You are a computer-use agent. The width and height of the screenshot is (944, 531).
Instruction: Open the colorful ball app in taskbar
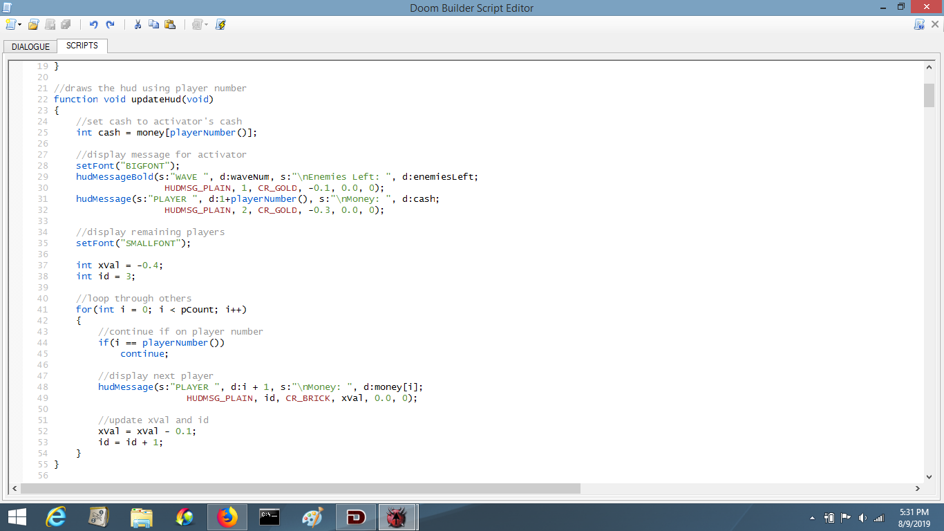[185, 517]
